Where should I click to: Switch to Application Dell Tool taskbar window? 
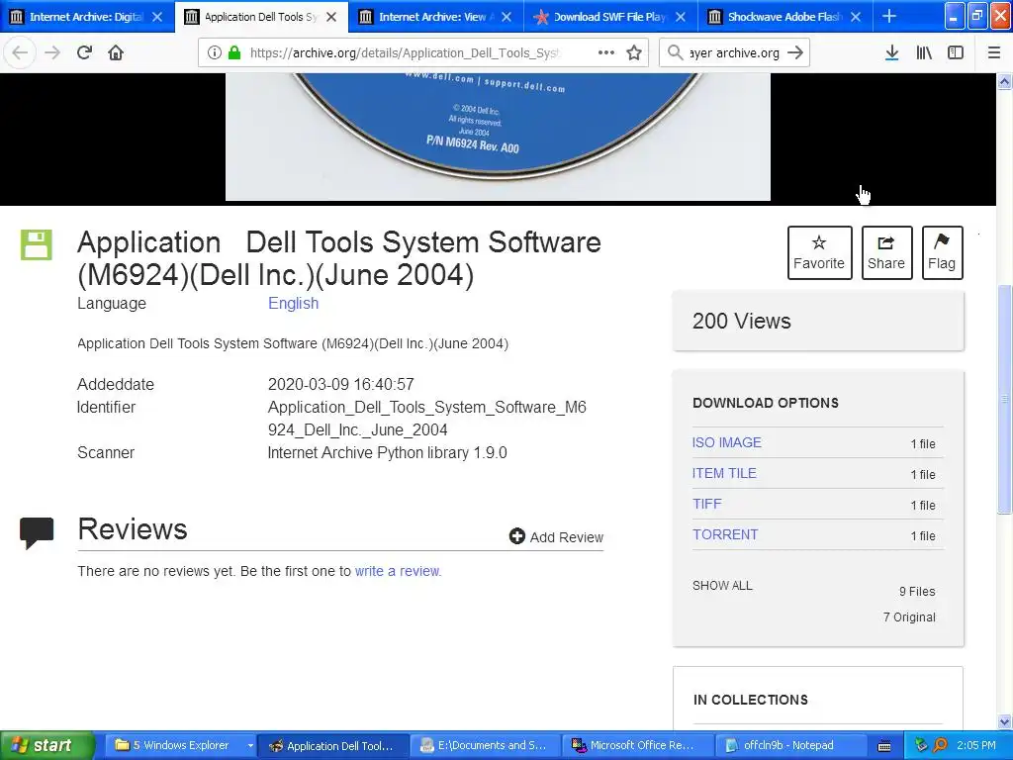(333, 745)
